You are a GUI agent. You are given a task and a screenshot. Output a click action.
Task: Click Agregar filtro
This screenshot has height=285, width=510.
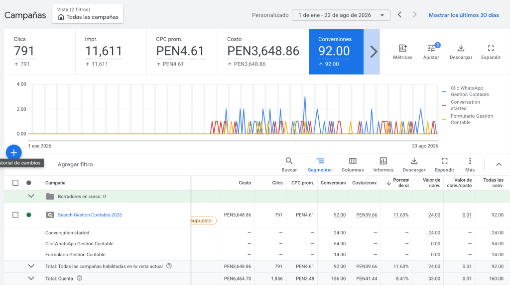click(75, 164)
